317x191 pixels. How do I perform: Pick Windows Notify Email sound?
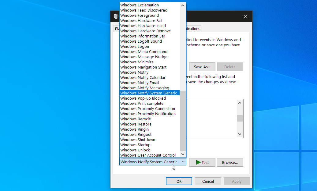(150, 83)
